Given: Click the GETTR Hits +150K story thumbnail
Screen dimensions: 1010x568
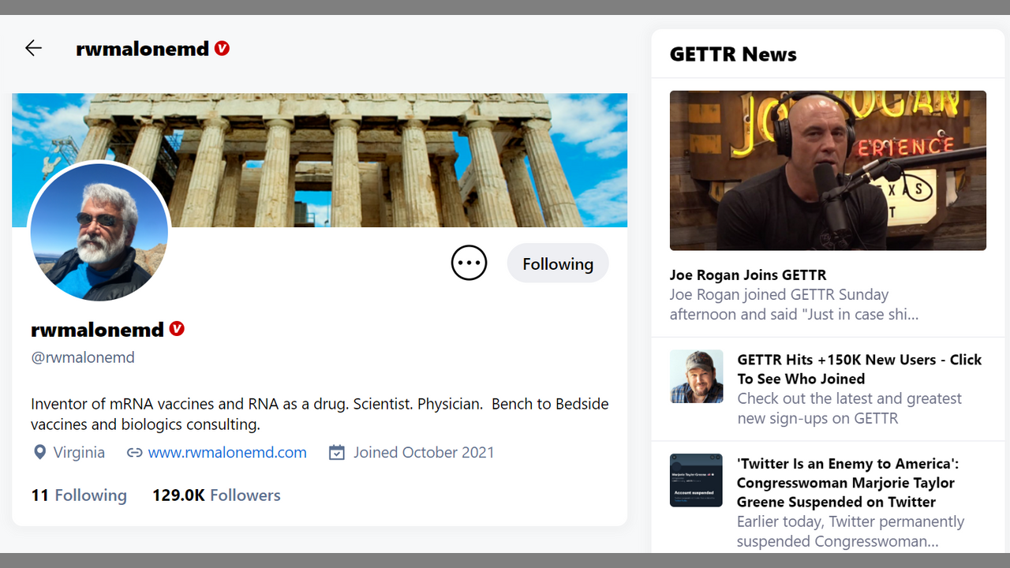Looking at the screenshot, I should [x=696, y=376].
